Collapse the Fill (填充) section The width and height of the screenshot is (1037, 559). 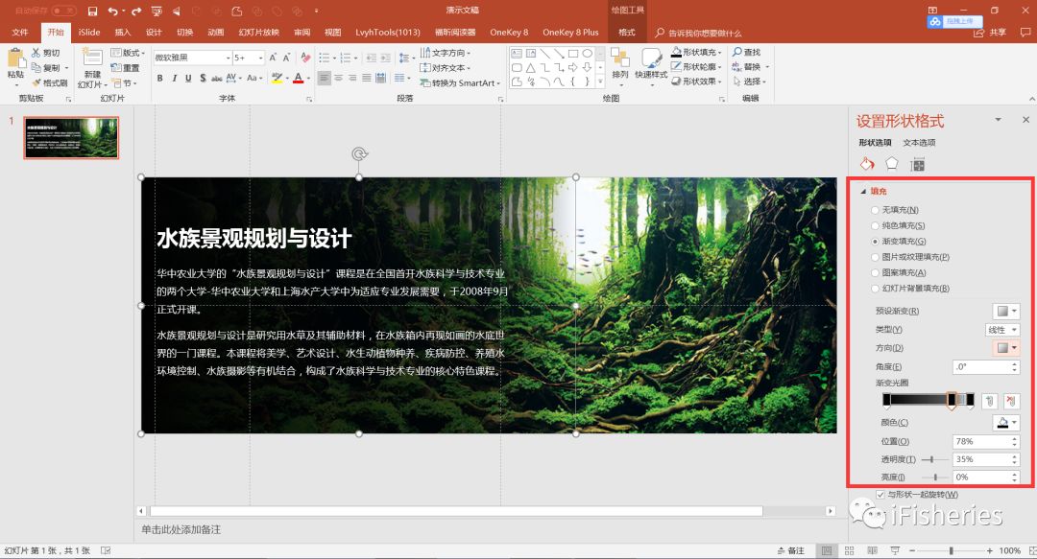(x=863, y=191)
